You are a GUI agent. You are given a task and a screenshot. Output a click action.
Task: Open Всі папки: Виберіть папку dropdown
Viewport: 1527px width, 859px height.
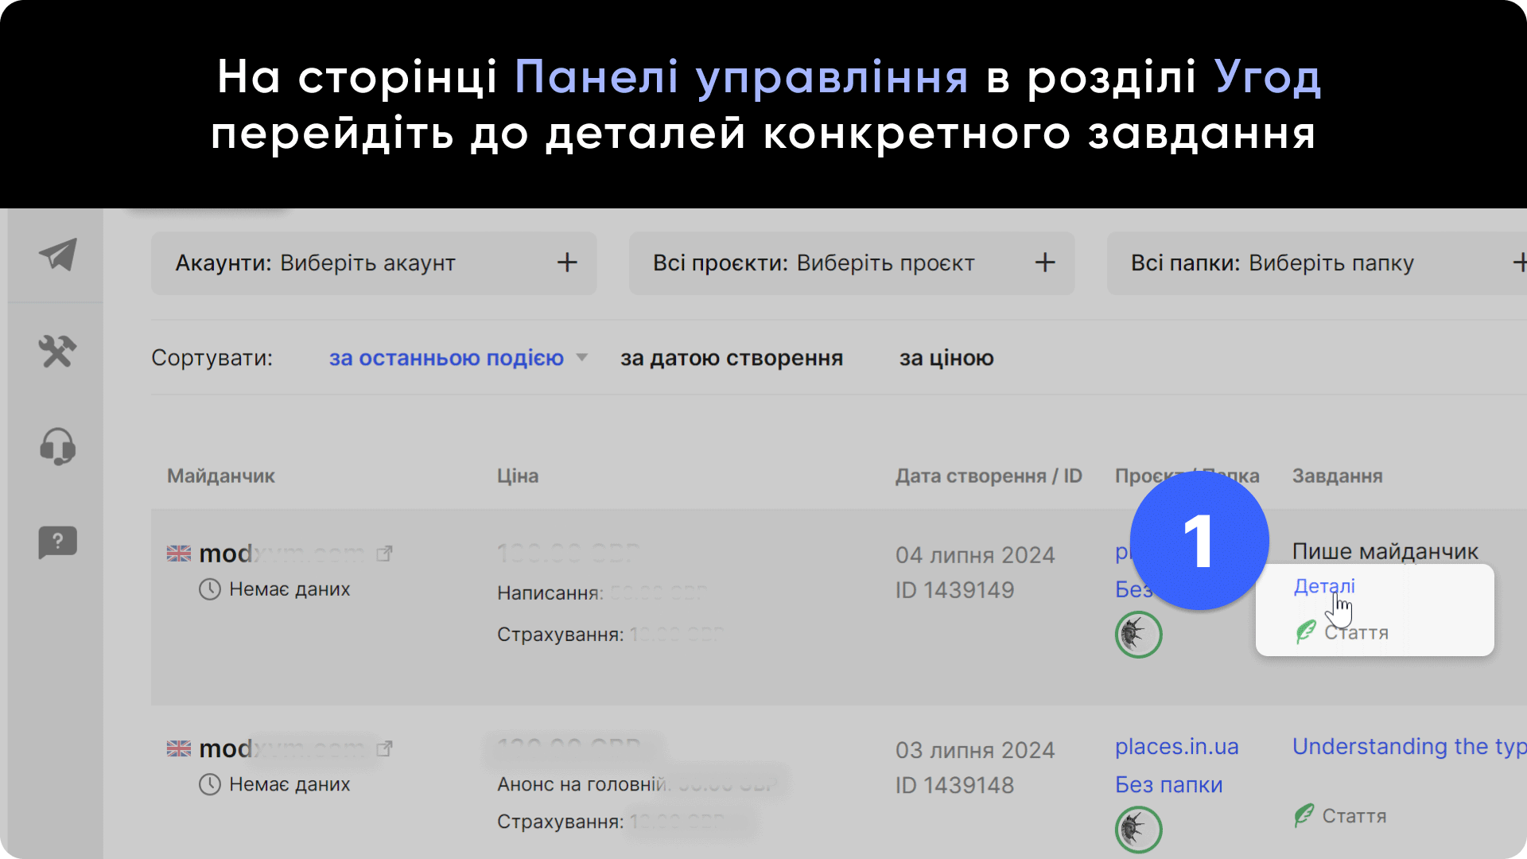point(1317,263)
